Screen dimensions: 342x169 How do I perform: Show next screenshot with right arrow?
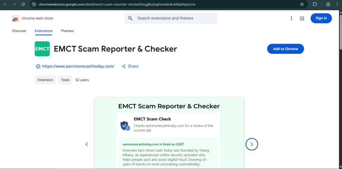pyautogui.click(x=252, y=144)
